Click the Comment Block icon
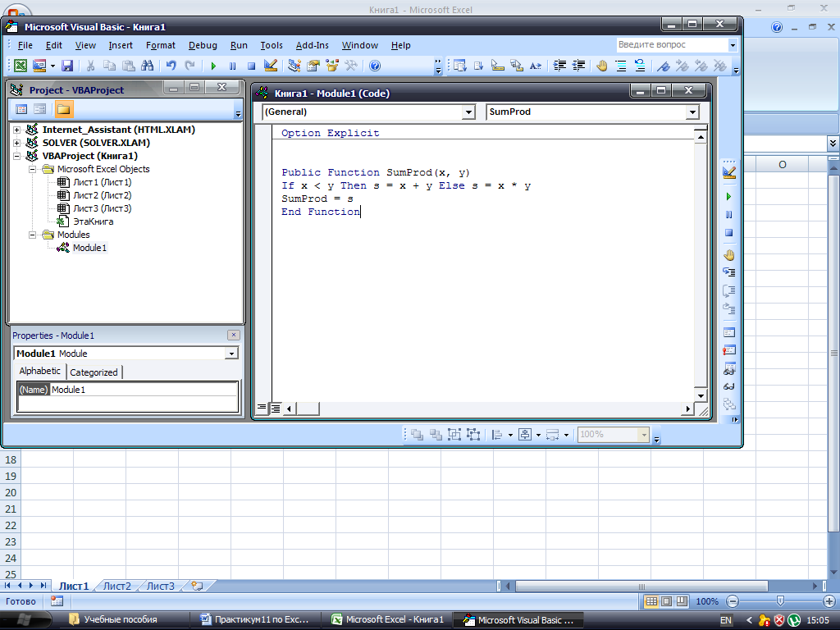This screenshot has height=630, width=840. point(621,66)
